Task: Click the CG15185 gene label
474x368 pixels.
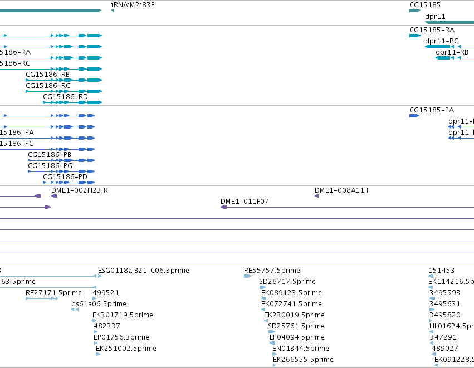Action: [x=425, y=5]
